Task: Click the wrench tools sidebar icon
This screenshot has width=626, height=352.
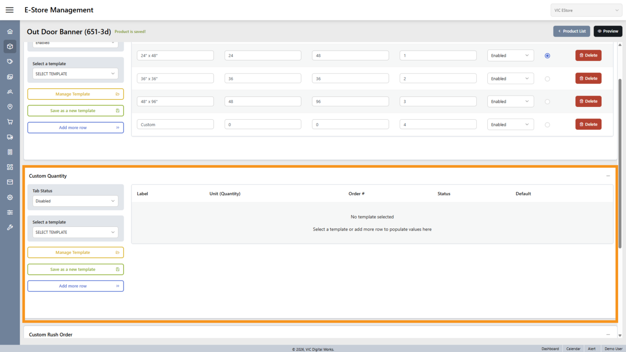Action: tap(10, 227)
